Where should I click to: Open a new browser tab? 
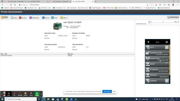(x=96, y=1)
